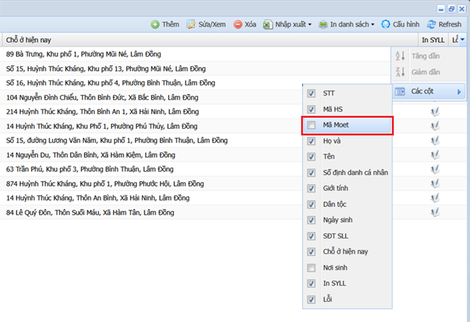Select address 14 Nguyễn Du, Thôn Dân Bình
The width and height of the screenshot is (470, 322).
(91, 155)
